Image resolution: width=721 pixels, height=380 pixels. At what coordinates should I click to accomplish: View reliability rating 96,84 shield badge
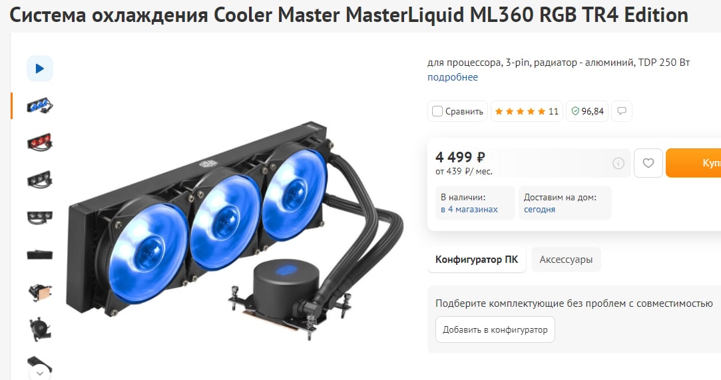pos(587,111)
